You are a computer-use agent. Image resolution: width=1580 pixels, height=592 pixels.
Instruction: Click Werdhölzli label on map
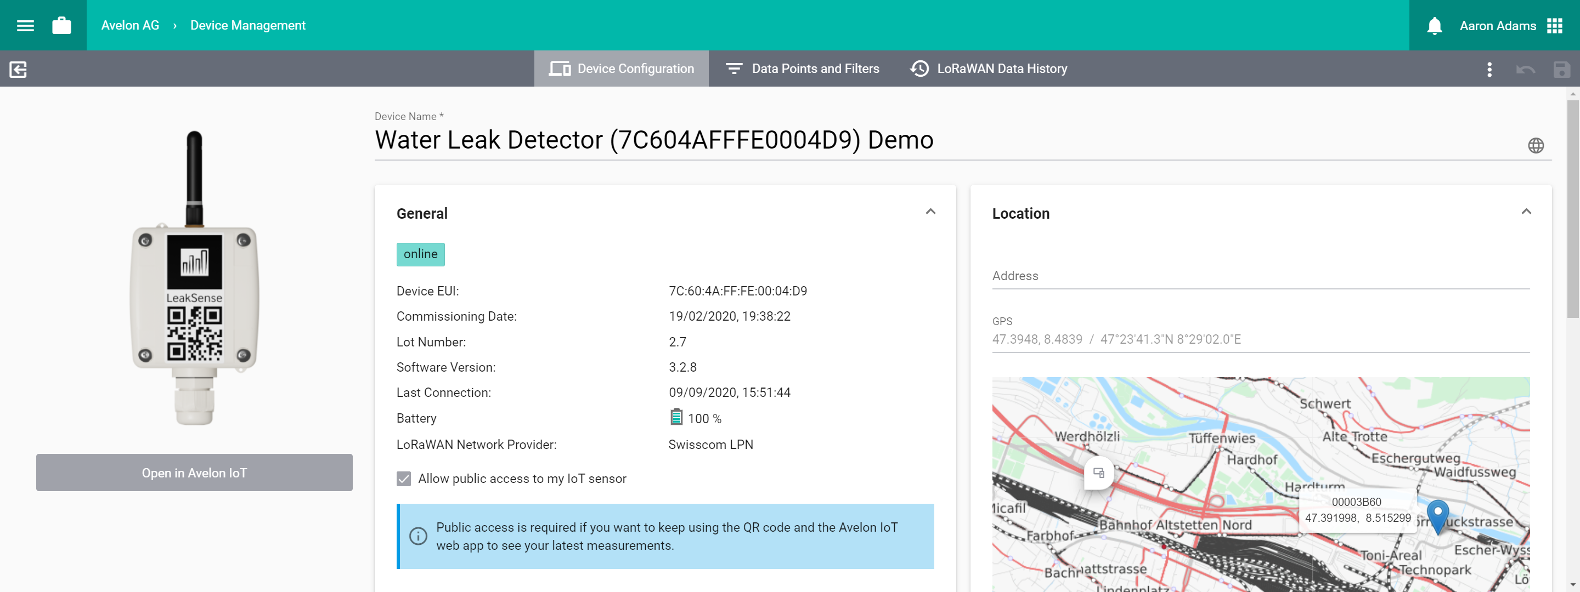tap(1087, 436)
